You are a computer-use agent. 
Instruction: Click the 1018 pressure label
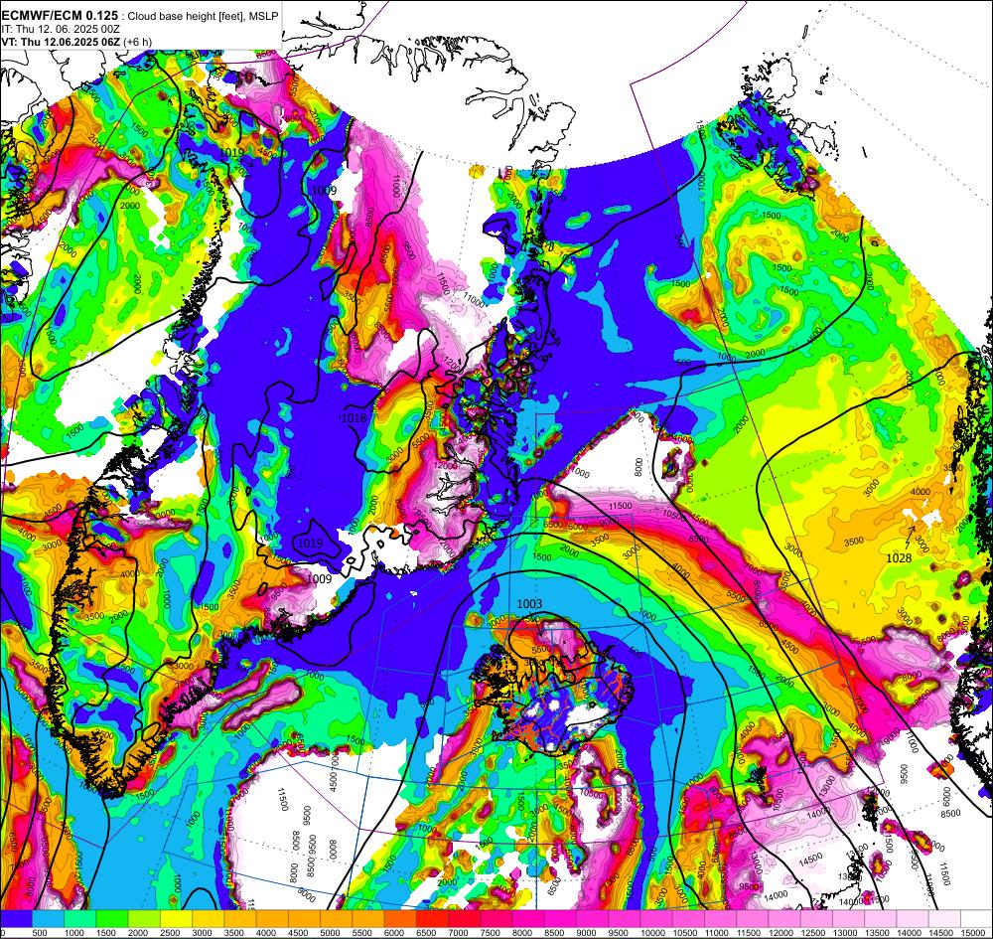[x=353, y=417]
